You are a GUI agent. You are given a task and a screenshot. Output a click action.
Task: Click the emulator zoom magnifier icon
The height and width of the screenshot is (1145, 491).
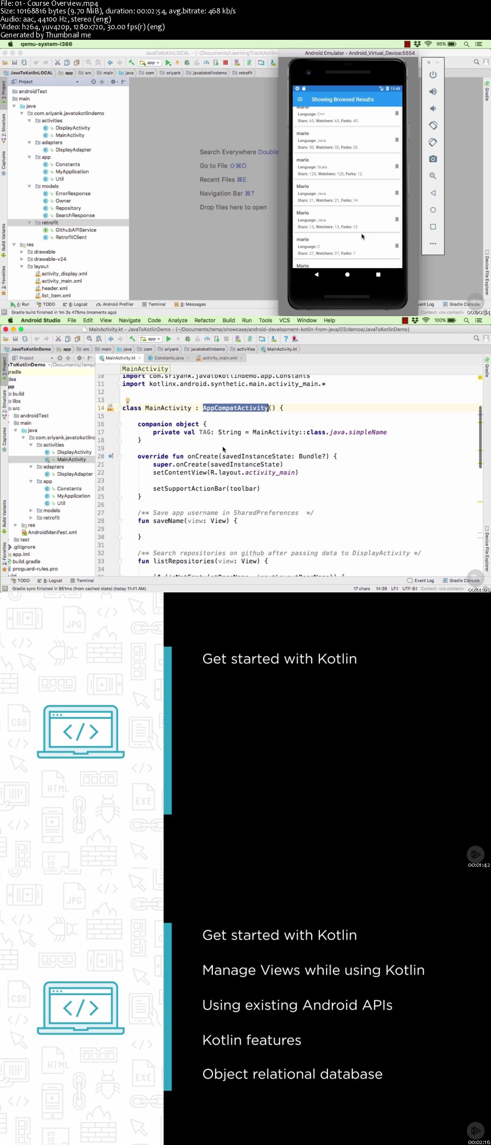click(x=433, y=176)
